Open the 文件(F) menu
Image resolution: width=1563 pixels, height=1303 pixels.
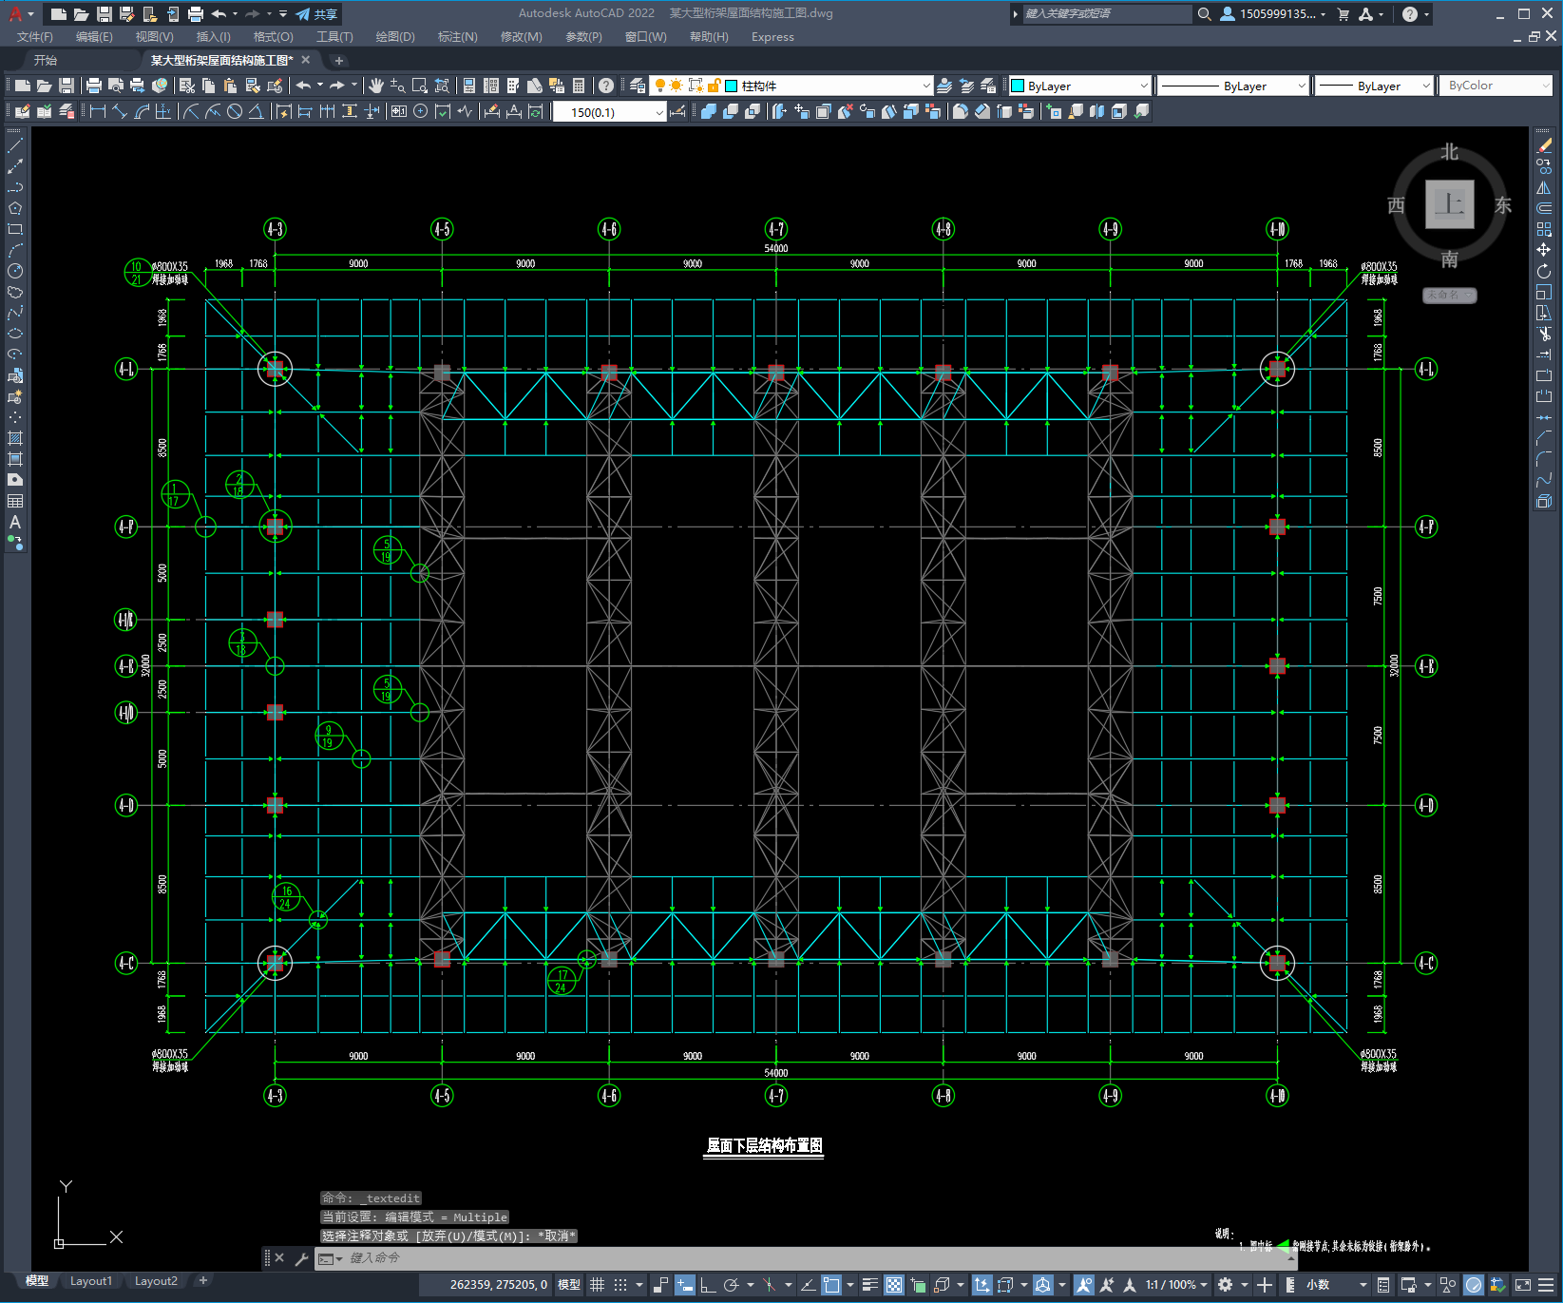(x=35, y=37)
